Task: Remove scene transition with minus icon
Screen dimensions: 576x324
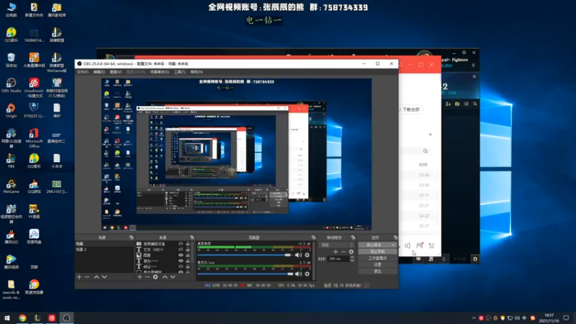Action: pos(343,251)
